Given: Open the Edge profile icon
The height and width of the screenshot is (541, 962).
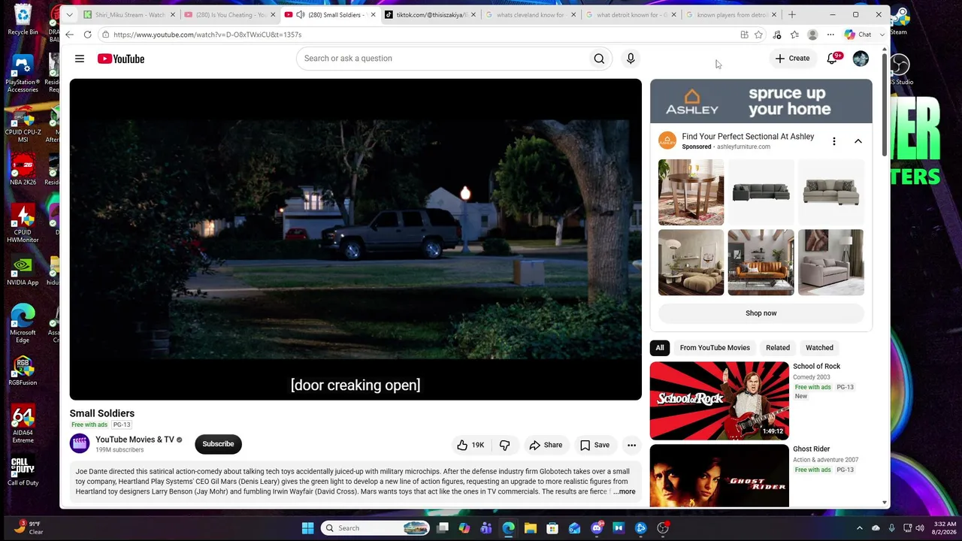Looking at the screenshot, I should 812,35.
